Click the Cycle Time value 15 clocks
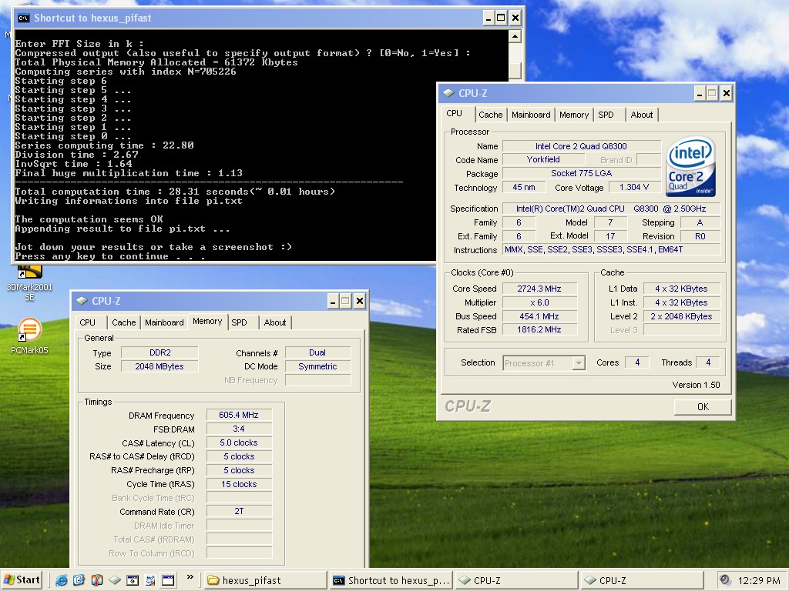789x591 pixels. tap(239, 484)
